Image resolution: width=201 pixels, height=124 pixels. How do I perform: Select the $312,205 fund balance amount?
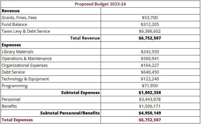tap(150, 25)
